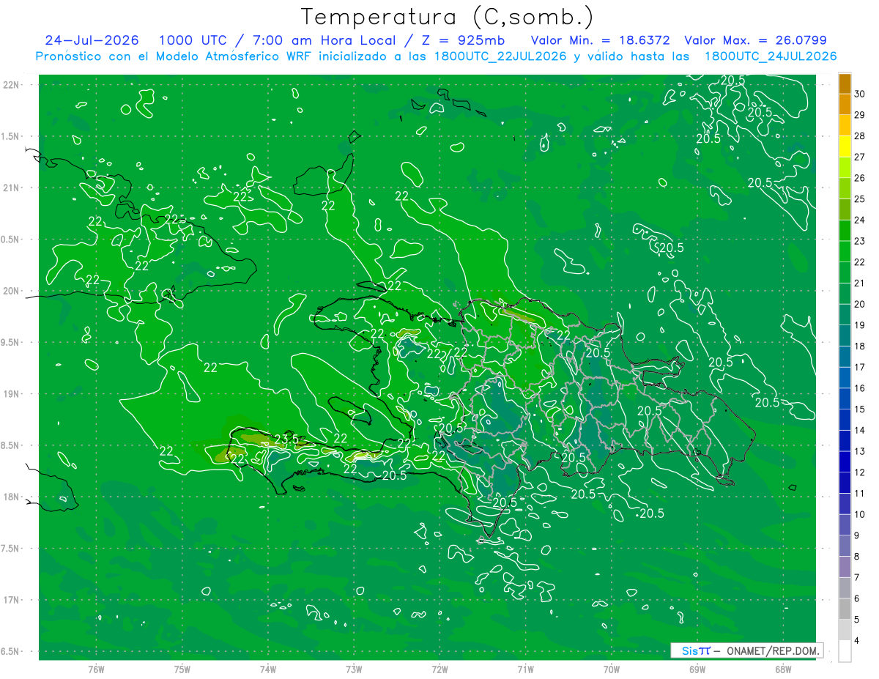Click the '20N' latitude axis label
Image resolution: width=879 pixels, height=679 pixels.
pos(12,291)
